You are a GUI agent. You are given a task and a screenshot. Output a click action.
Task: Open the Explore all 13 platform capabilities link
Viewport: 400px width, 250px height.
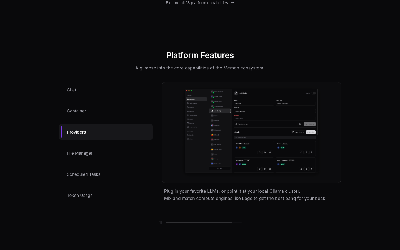click(x=200, y=3)
